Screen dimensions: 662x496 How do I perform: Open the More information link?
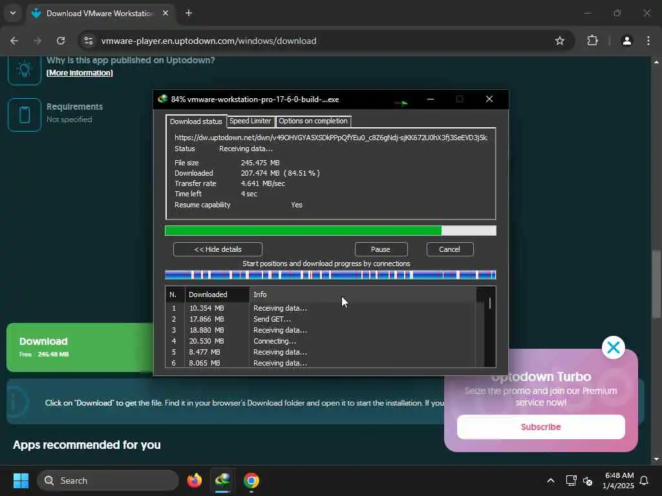click(x=80, y=73)
